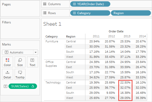The image size is (152, 102).
Task: Click the table calculation delta on SUM(Sales)
Action: tap(33, 86)
